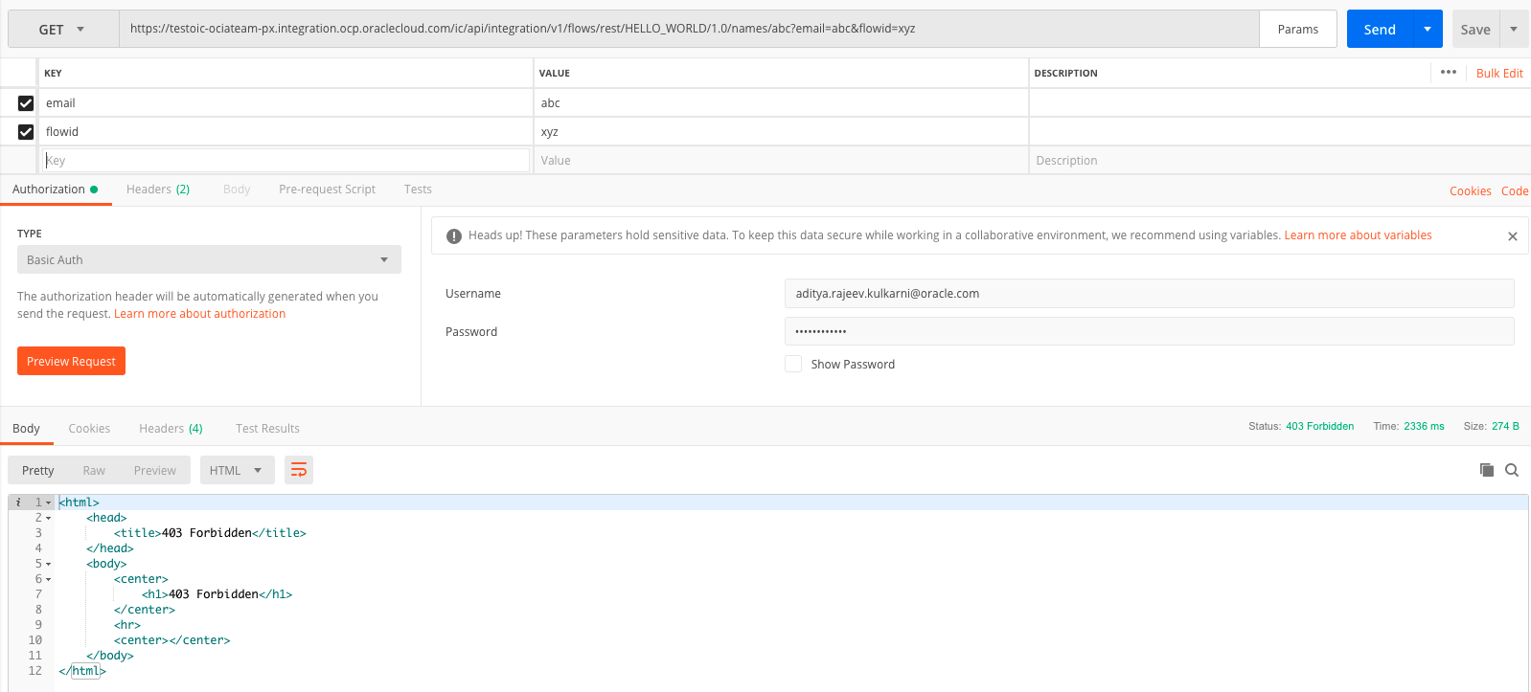
Task: Follow Learn more about variables link
Action: [1358, 235]
